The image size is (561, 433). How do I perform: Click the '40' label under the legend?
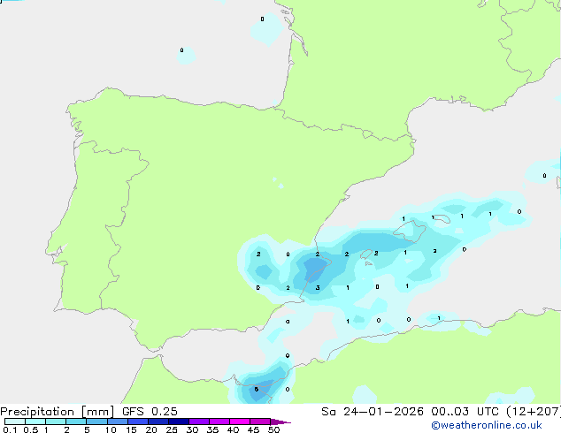[x=233, y=429]
